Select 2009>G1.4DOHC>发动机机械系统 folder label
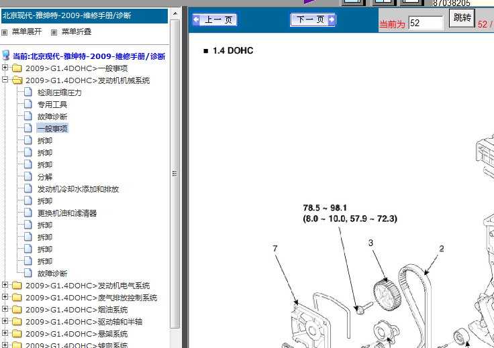Screen dimensions: 494x348 coord(87,80)
